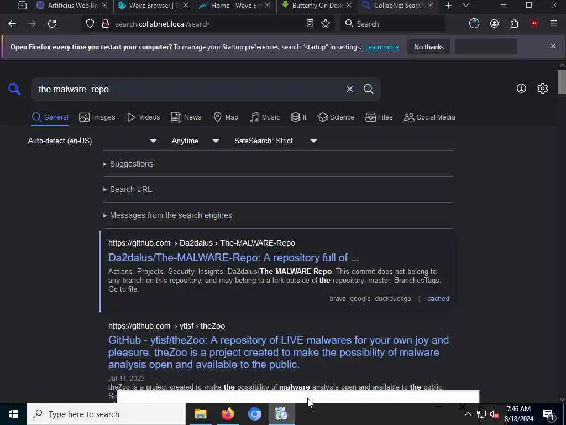Open SearXNG preferences gear icon
This screenshot has width=566, height=425.
(543, 89)
